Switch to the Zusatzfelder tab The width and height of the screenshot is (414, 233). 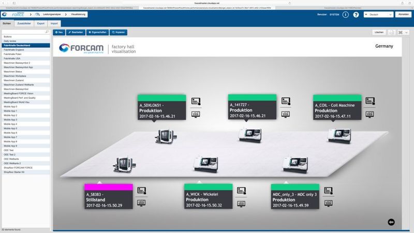[x=24, y=23]
